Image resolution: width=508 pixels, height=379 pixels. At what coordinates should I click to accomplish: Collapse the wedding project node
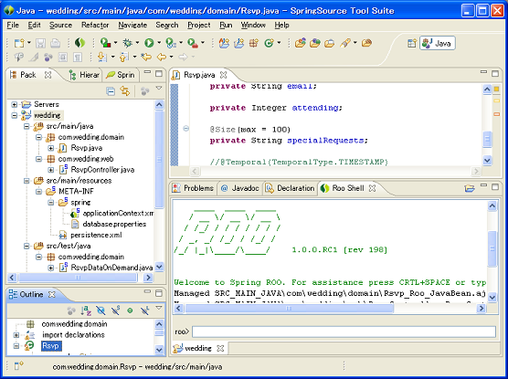[x=15, y=115]
